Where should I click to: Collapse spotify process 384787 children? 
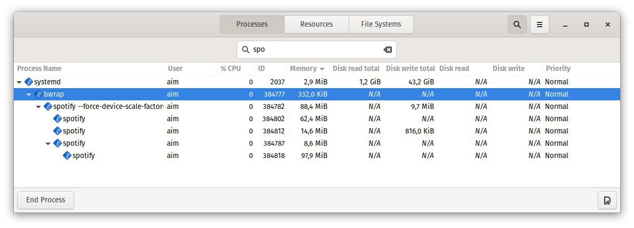(48, 143)
